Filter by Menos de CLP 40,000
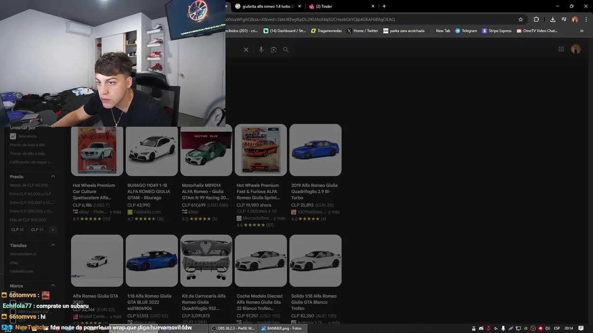This screenshot has height=333, width=593. [x=29, y=185]
